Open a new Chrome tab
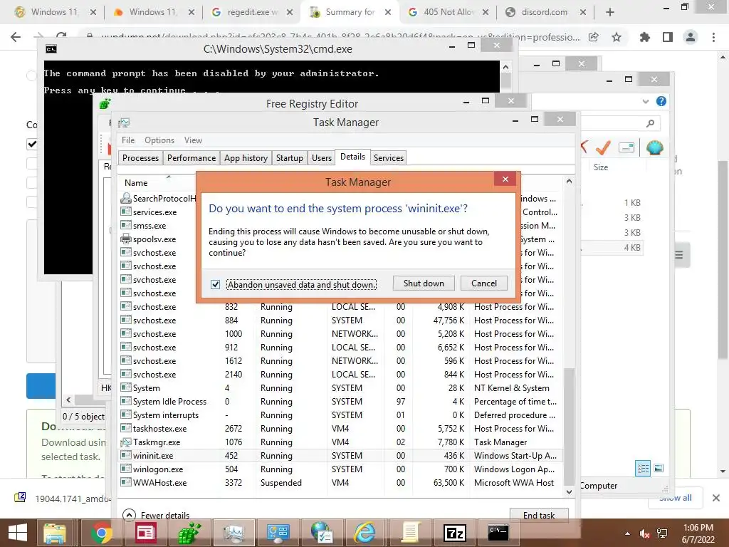Viewport: 729px width, 547px height. tap(610, 12)
